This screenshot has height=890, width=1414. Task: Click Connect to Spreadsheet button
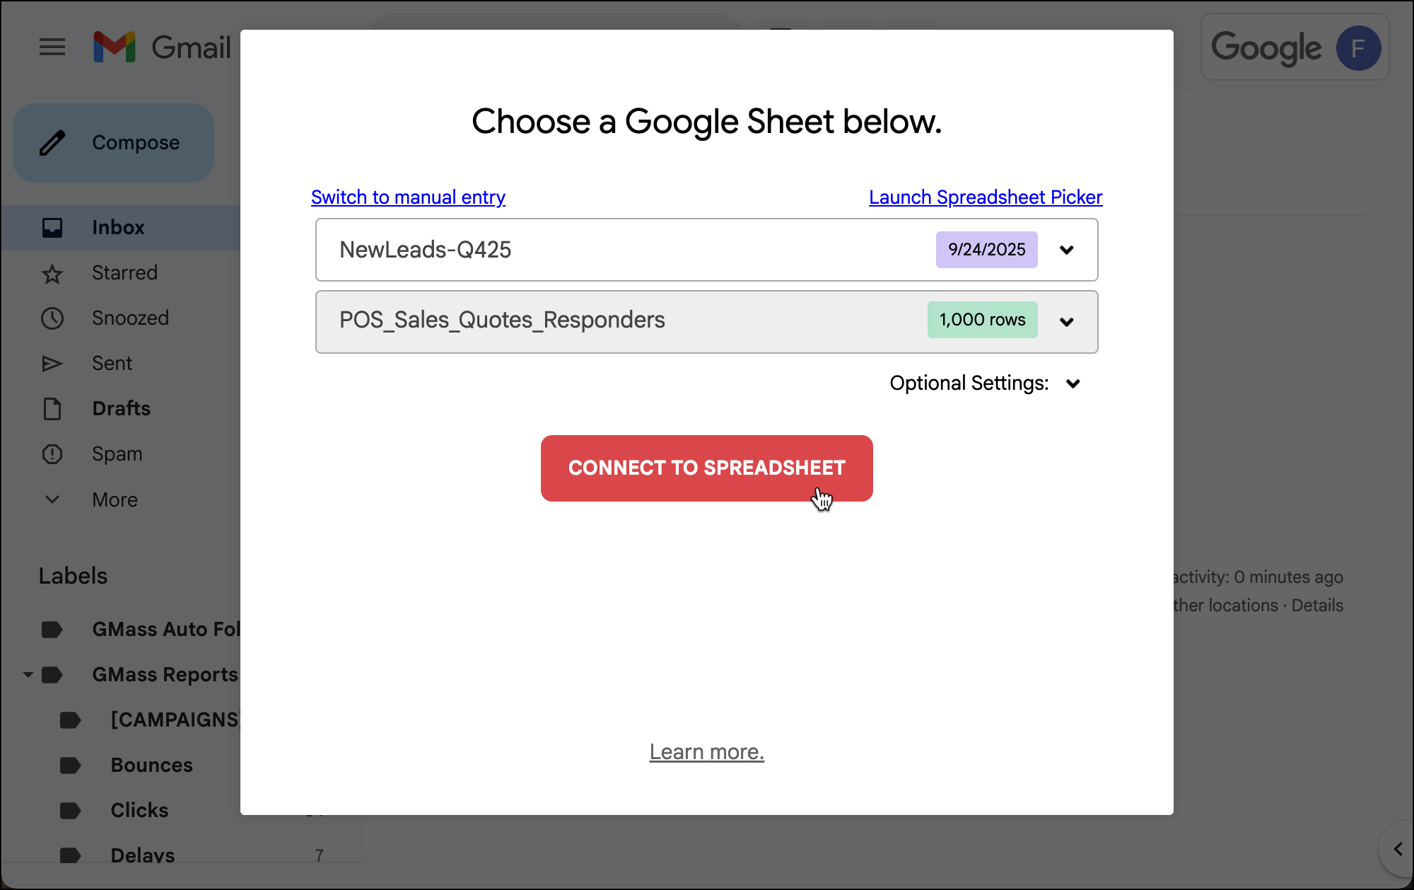tap(706, 468)
